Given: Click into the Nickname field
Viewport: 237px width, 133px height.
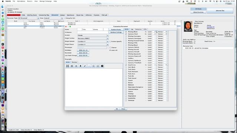Looking at the screenshot, I should pos(93,32).
